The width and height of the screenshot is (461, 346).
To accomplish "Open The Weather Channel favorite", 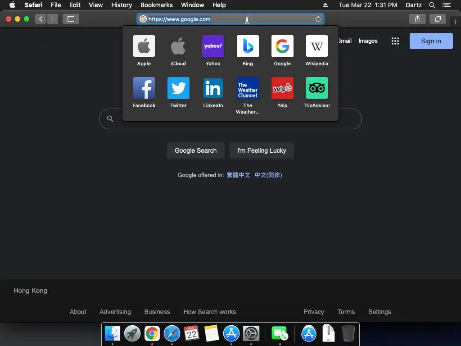I will point(248,96).
